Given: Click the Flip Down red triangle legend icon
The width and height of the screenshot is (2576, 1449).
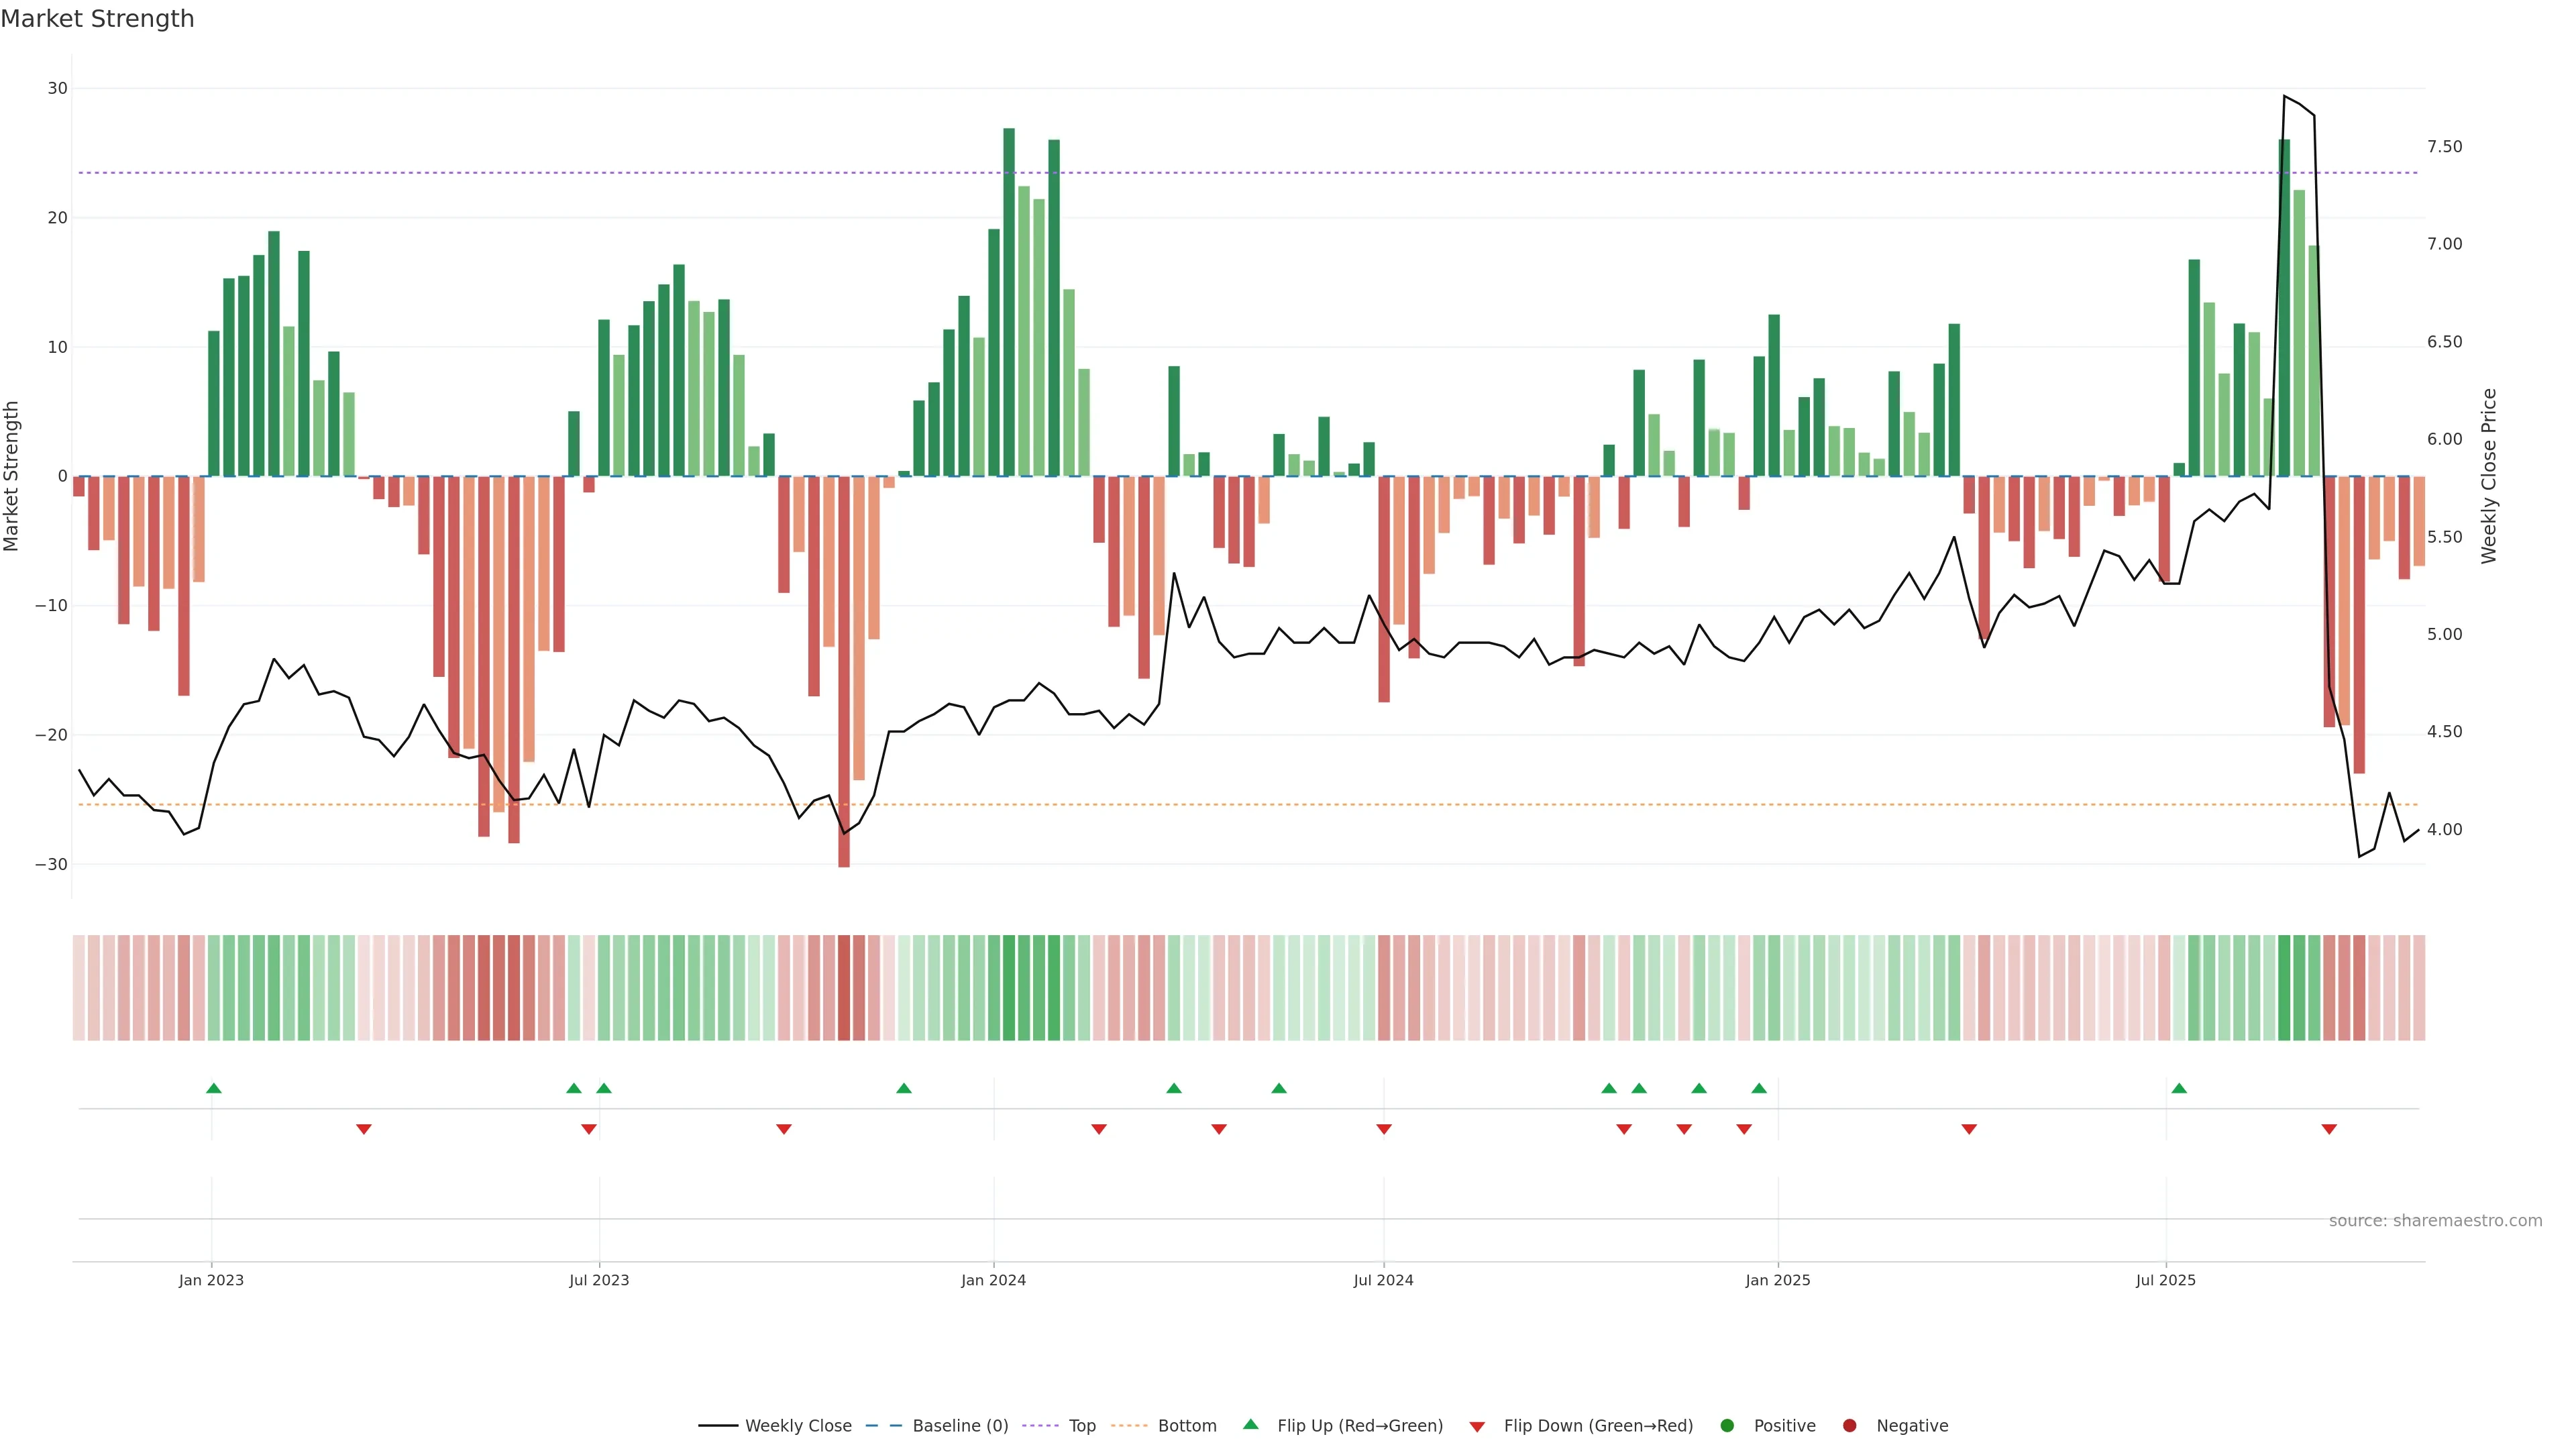Looking at the screenshot, I should point(1477,1427).
